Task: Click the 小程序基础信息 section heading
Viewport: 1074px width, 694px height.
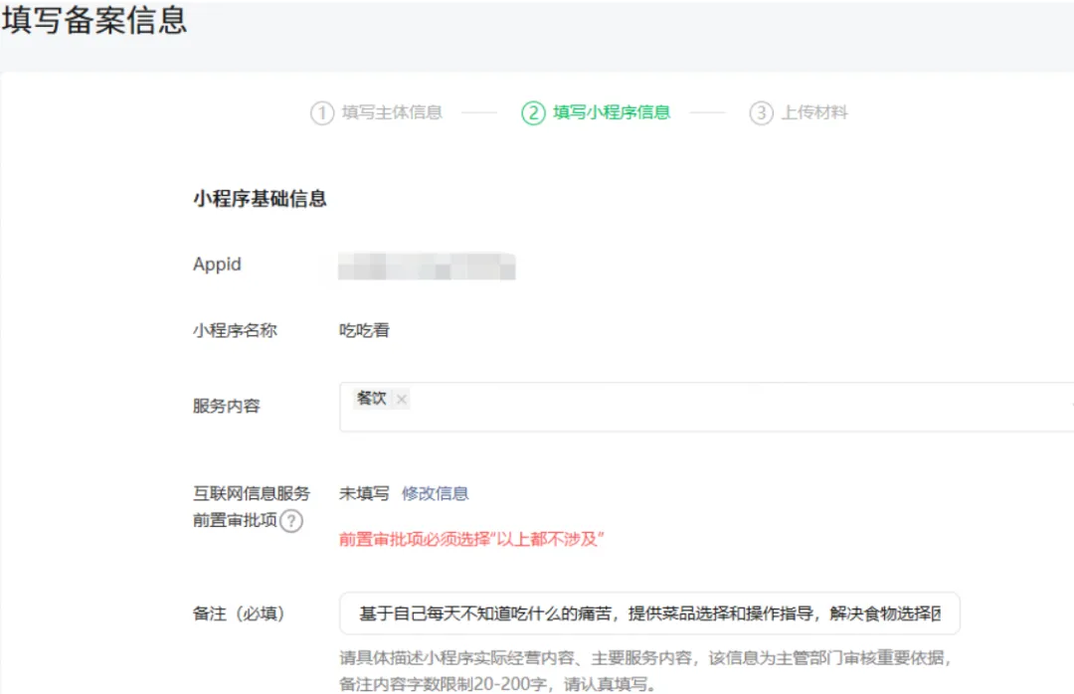Action: coord(260,199)
